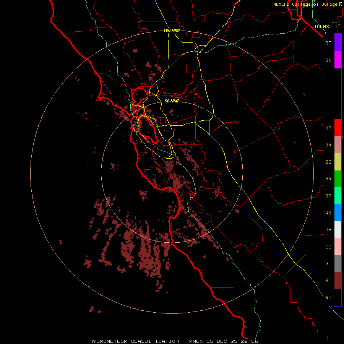344x344 pixels.
Task: Click the UK legend label
Action: point(328,60)
